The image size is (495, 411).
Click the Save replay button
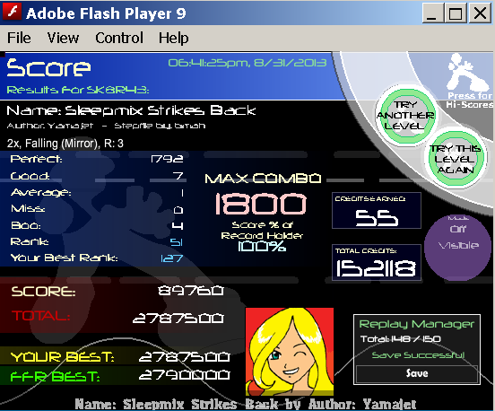417,373
